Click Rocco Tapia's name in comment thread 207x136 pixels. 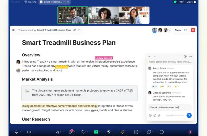pyautogui.click(x=159, y=68)
